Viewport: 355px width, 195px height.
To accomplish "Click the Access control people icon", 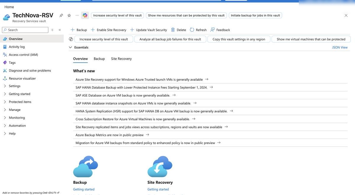I will [5, 55].
